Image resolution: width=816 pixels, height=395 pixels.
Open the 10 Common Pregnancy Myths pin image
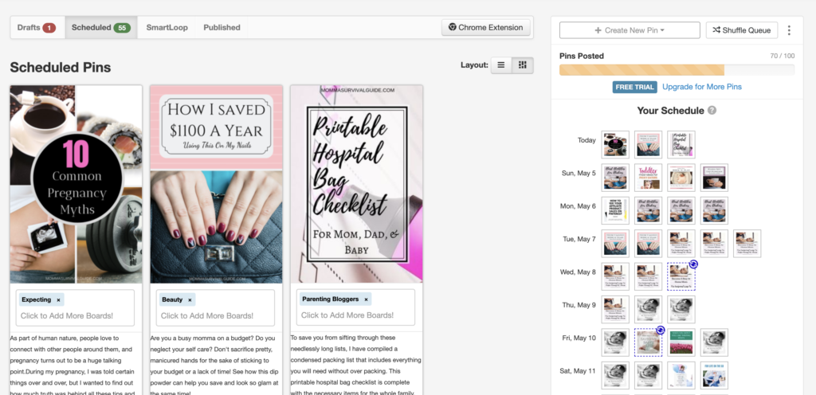pos(76,185)
